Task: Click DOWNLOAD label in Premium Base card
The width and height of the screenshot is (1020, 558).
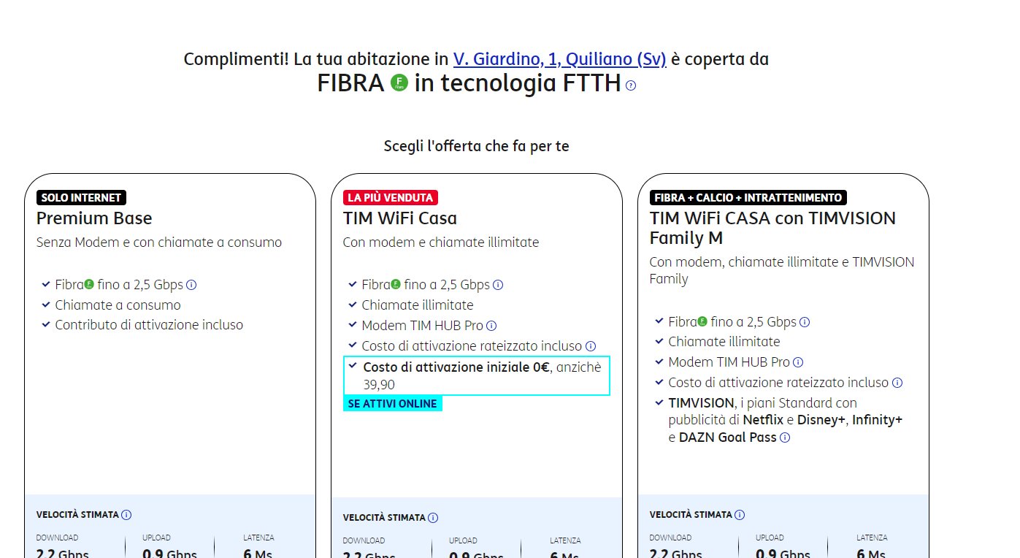Action: pos(57,538)
